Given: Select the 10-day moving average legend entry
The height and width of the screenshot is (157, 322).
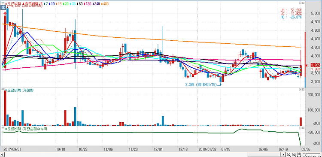Looking at the screenshot, I should point(52,4).
